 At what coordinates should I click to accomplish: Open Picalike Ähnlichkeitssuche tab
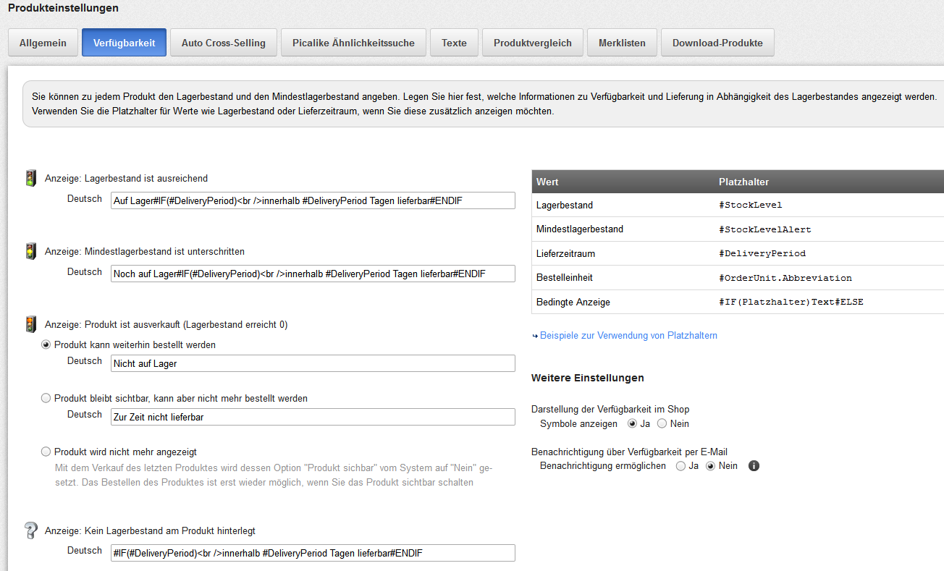[353, 43]
